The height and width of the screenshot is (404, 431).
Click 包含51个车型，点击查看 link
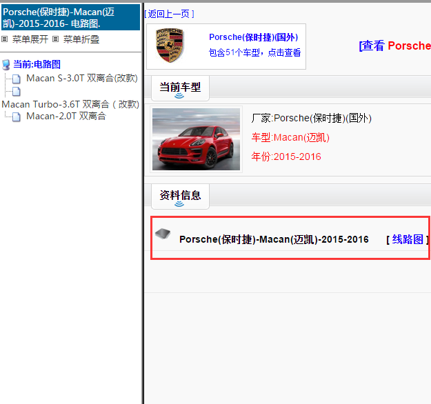tap(254, 52)
